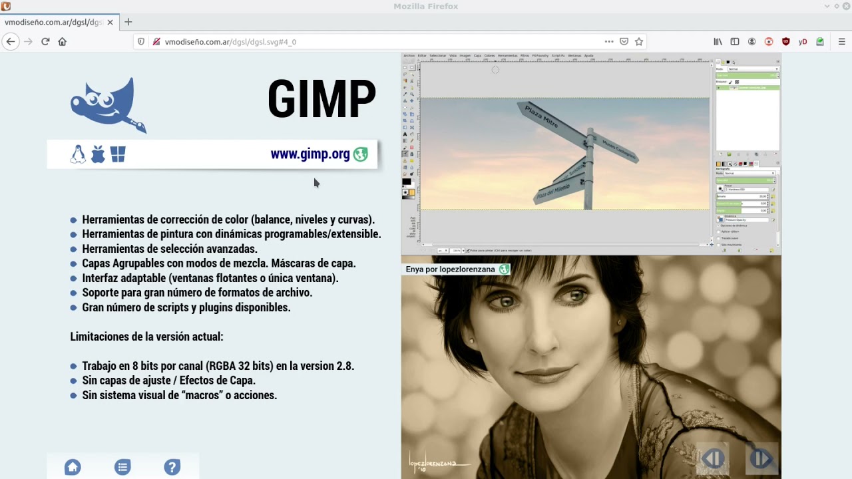The image size is (852, 479).
Task: Click the GIMP Wilber mascot logo
Action: [x=108, y=105]
